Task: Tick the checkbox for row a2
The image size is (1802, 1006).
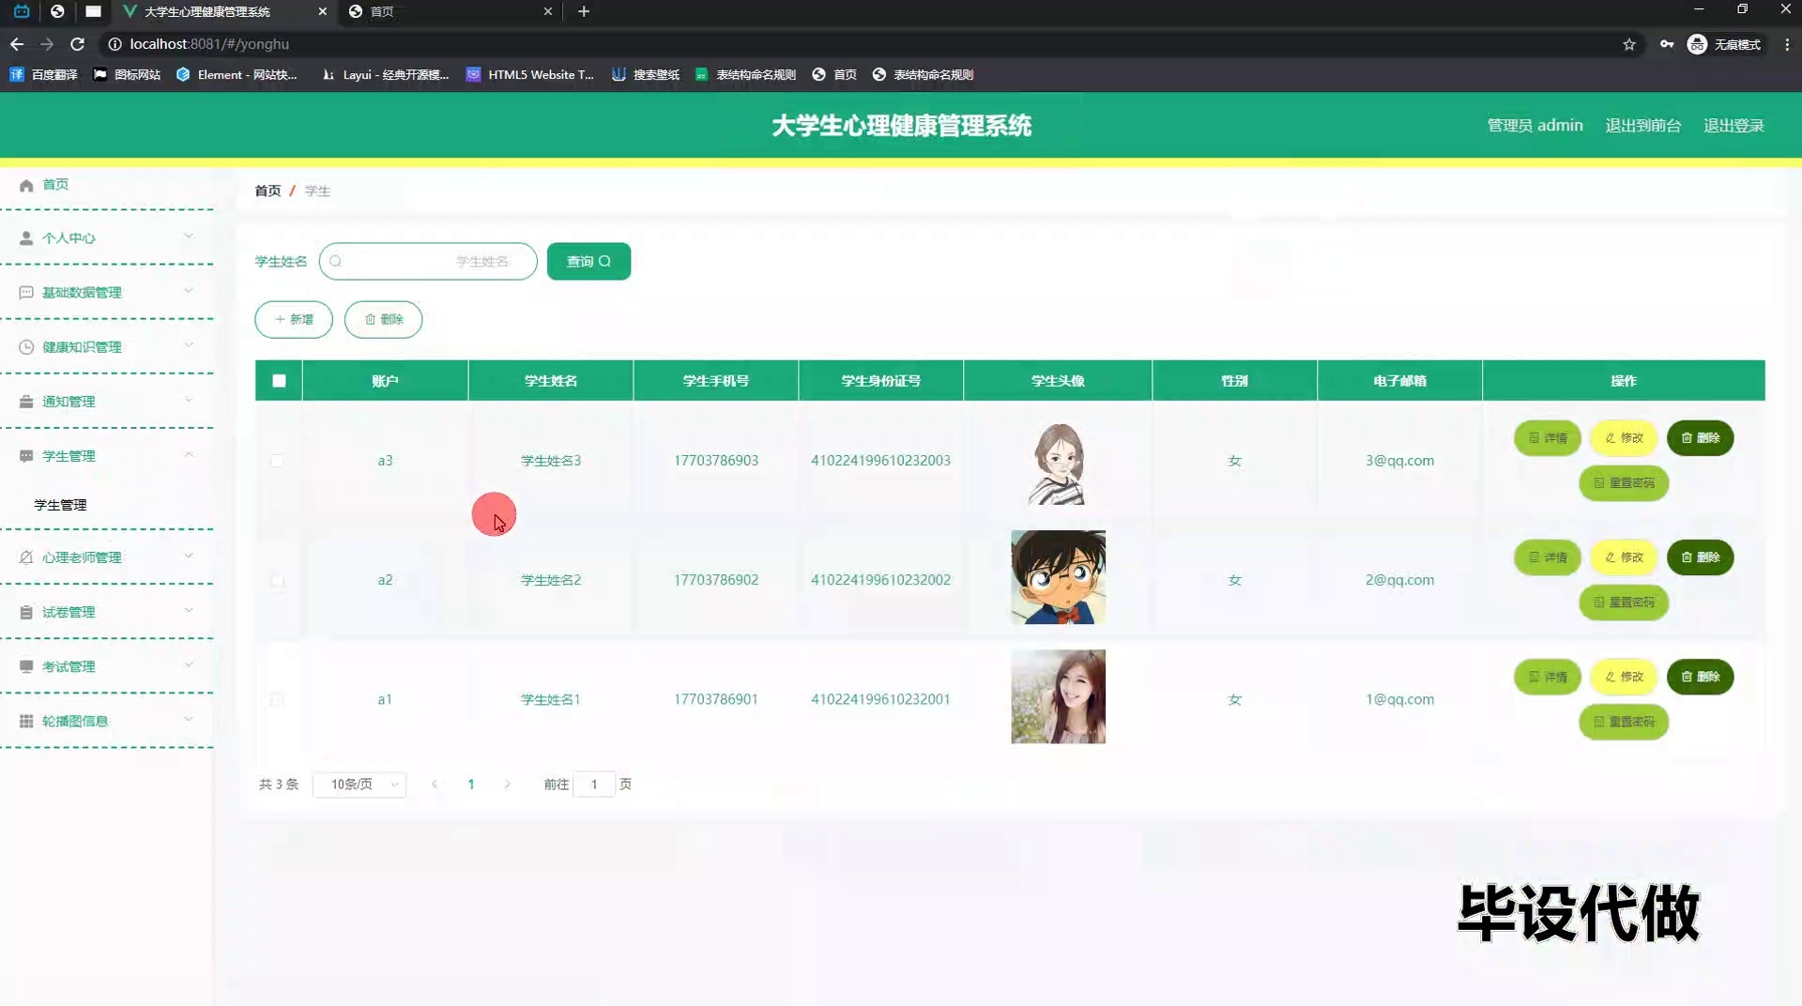Action: [x=277, y=581]
